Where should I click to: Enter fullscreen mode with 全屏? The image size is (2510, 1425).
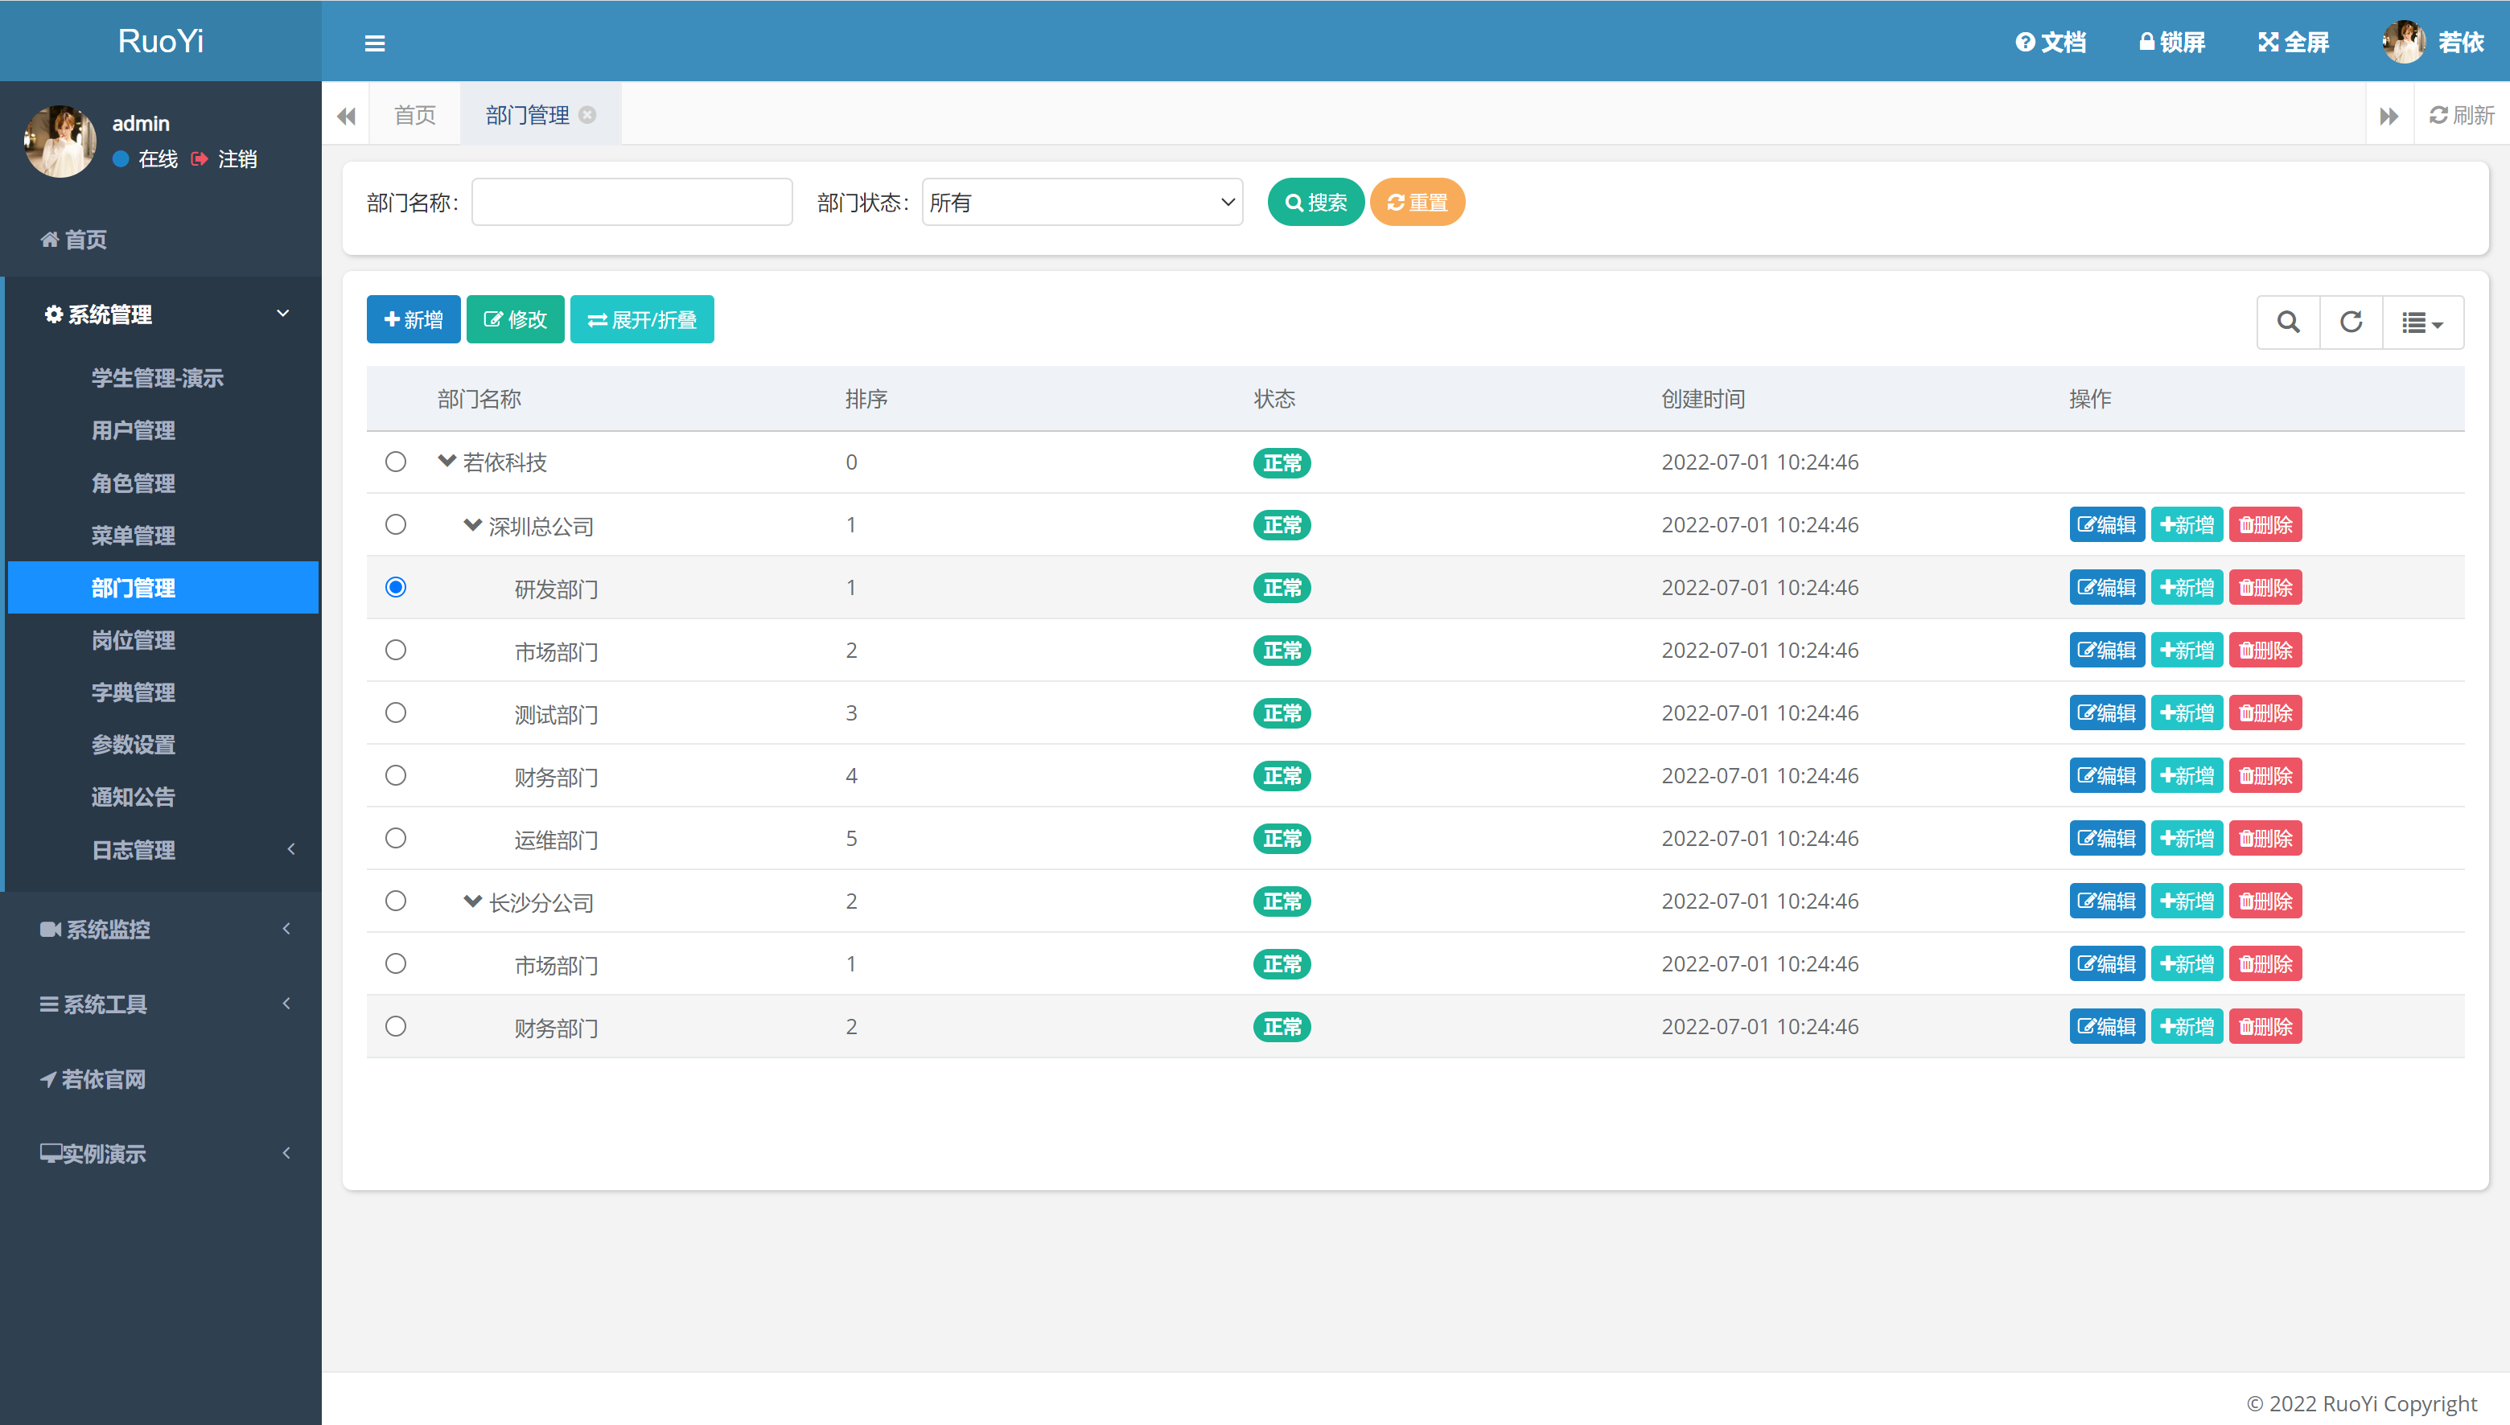[x=2294, y=42]
